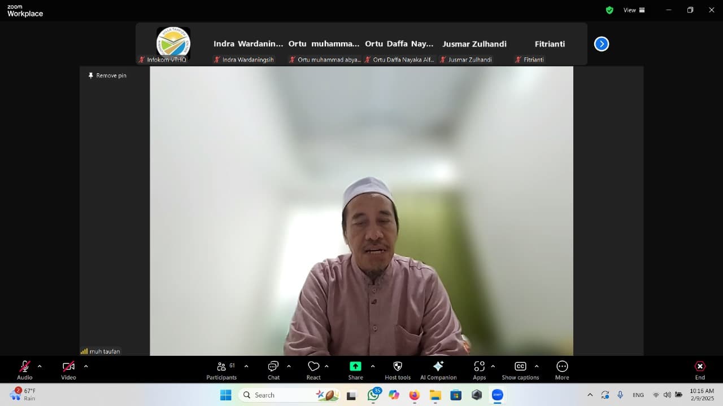
Task: Expand audio options arrow next to Audio
Action: (40, 366)
